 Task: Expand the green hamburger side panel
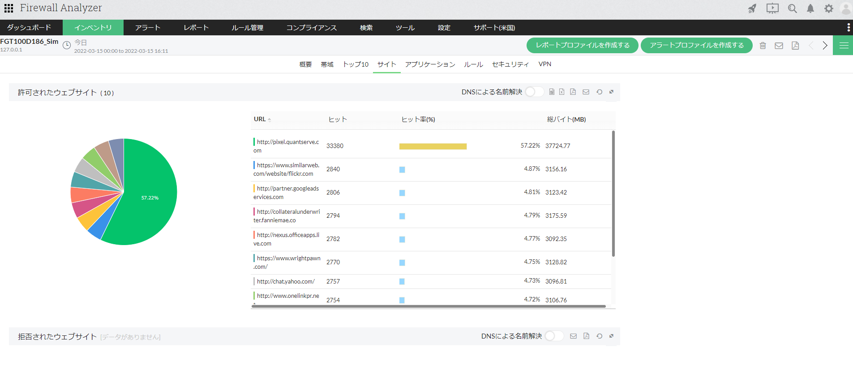[x=844, y=46]
